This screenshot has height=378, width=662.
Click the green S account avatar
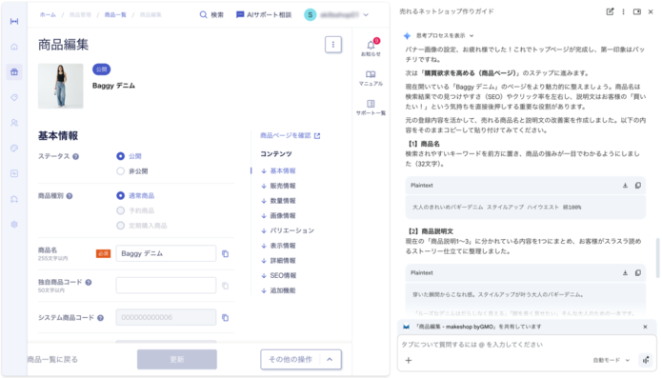pyautogui.click(x=310, y=15)
